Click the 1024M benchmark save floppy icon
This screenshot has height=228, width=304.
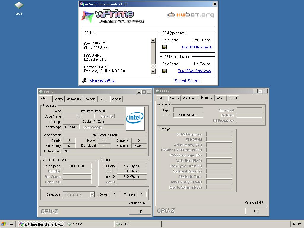[x=164, y=71]
